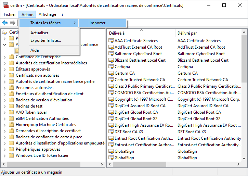Click the AddTrust External CA Root certificate icon
The height and width of the screenshot is (176, 248).
click(111, 47)
